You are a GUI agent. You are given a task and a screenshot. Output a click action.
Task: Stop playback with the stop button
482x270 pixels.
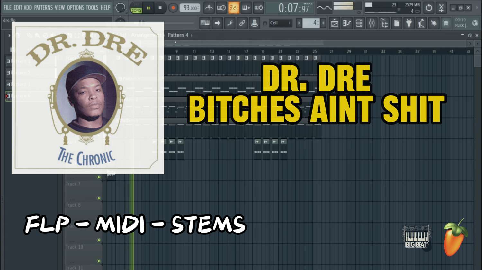pyautogui.click(x=160, y=8)
